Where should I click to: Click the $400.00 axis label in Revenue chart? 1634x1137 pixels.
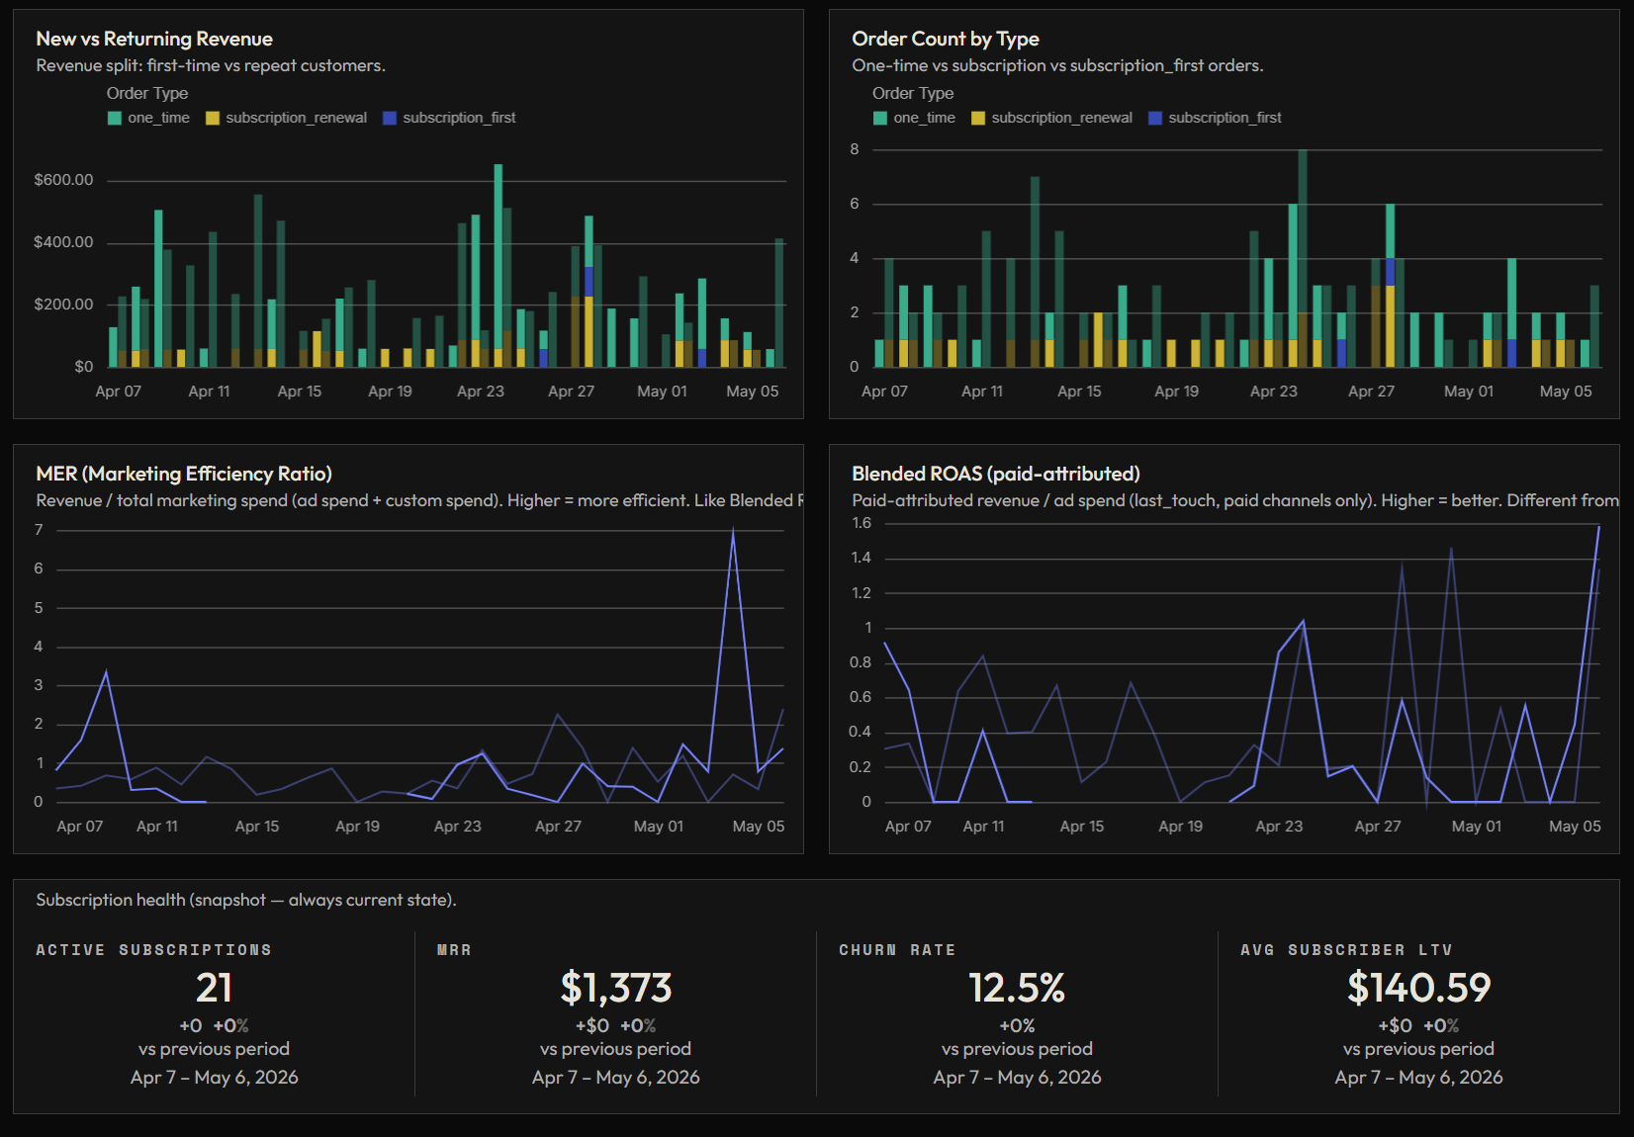pos(63,242)
